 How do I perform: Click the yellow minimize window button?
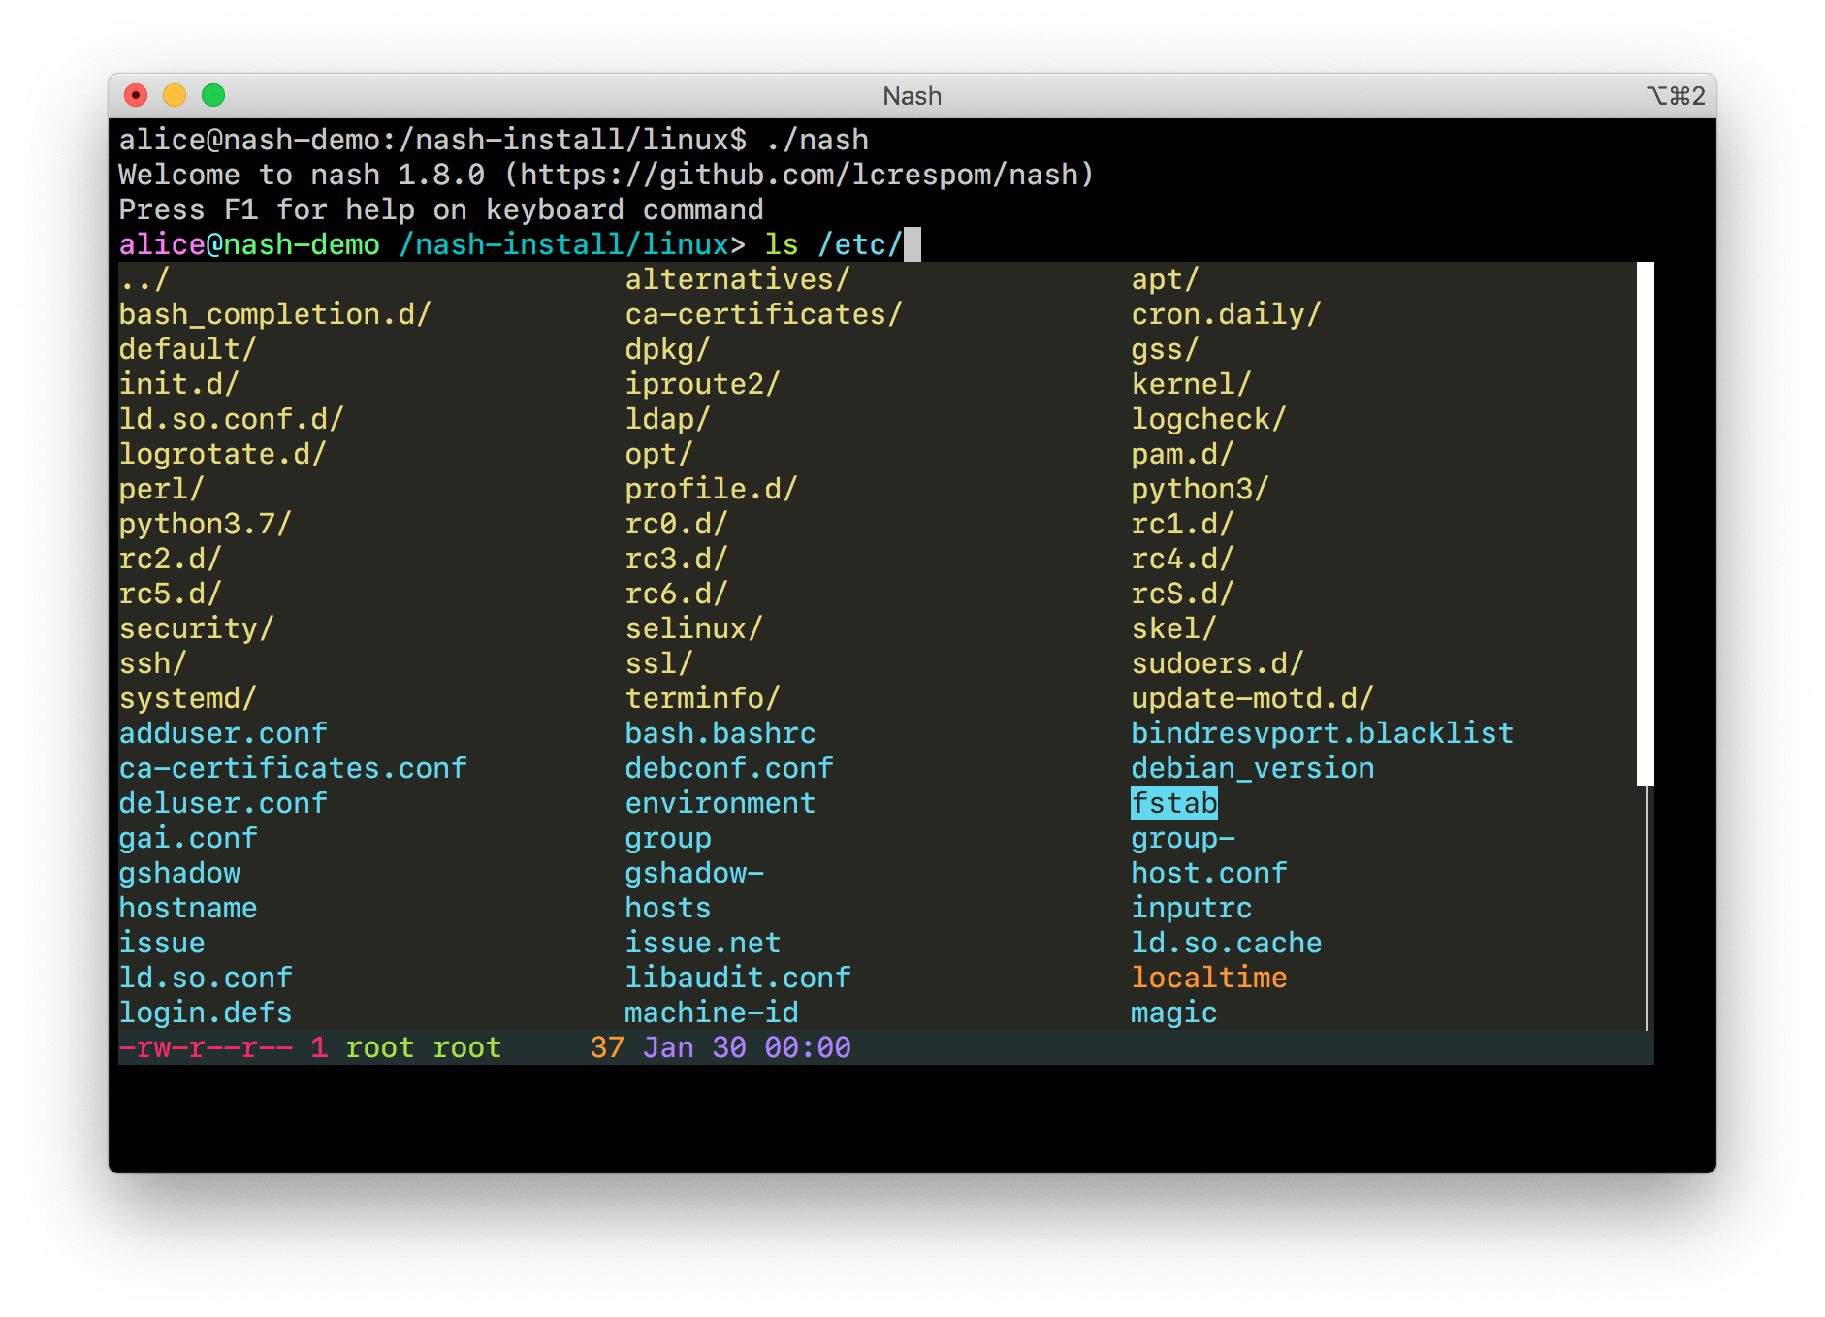click(175, 95)
